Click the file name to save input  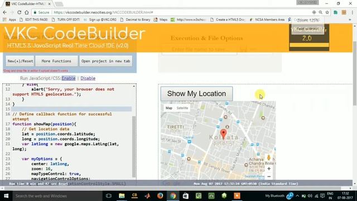pyautogui.click(x=199, y=49)
